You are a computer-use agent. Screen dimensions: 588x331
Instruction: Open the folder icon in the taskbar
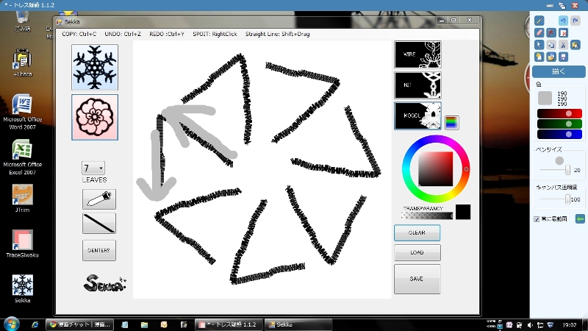pos(144,324)
